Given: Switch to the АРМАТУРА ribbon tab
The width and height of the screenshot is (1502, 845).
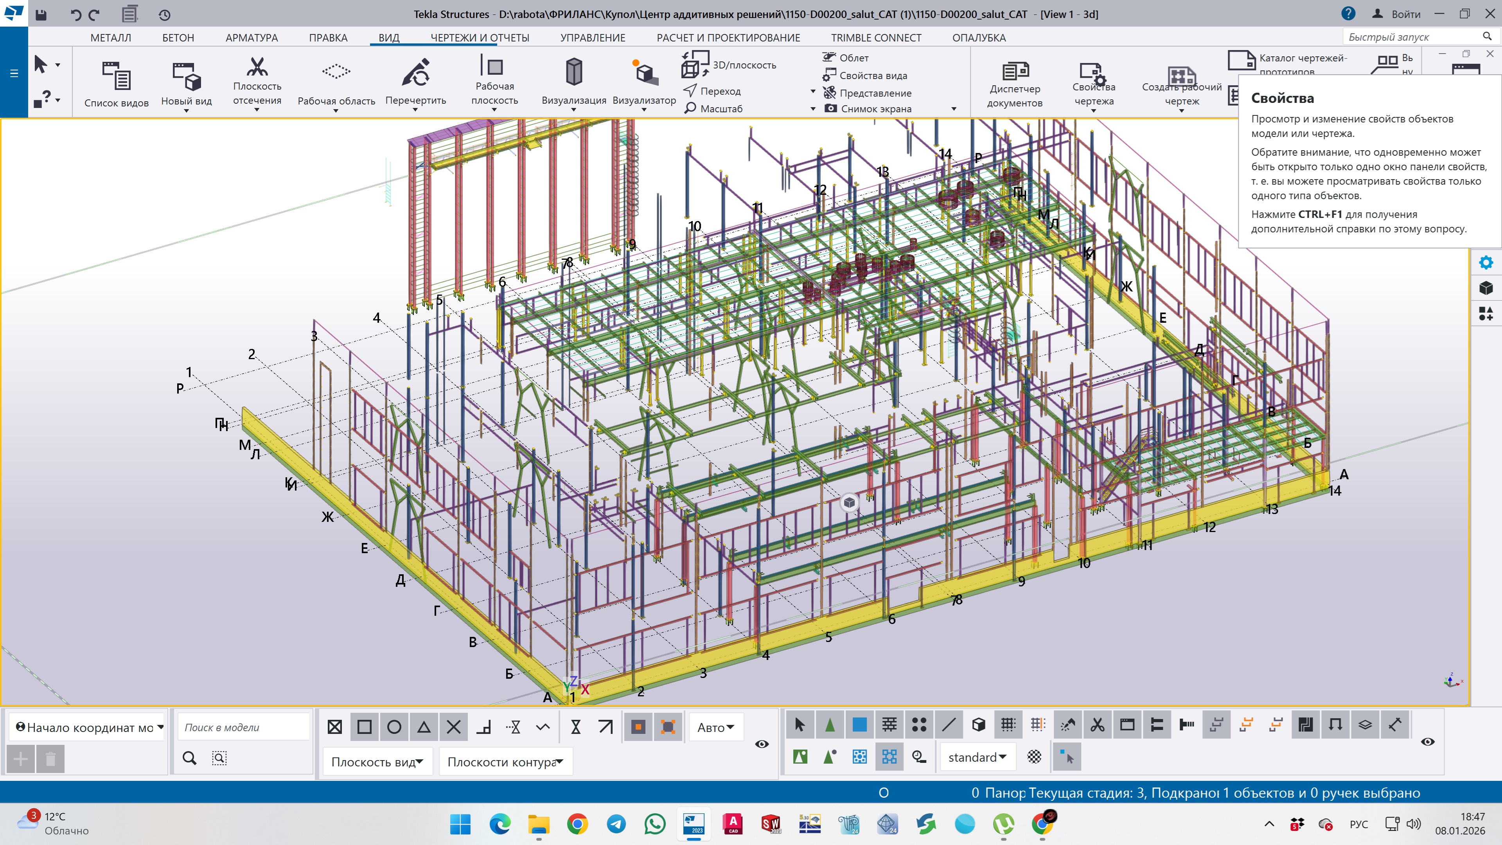Looking at the screenshot, I should pyautogui.click(x=251, y=38).
